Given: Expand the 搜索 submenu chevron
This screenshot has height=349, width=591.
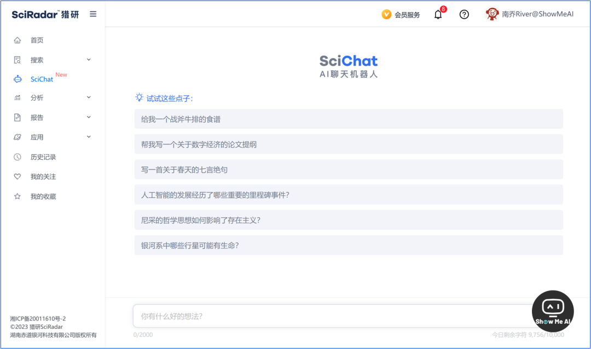Looking at the screenshot, I should pos(89,60).
